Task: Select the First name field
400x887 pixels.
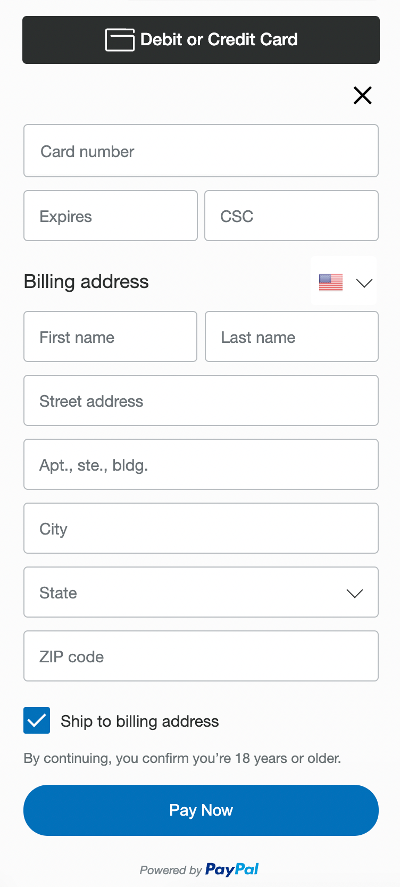Action: pyautogui.click(x=111, y=336)
